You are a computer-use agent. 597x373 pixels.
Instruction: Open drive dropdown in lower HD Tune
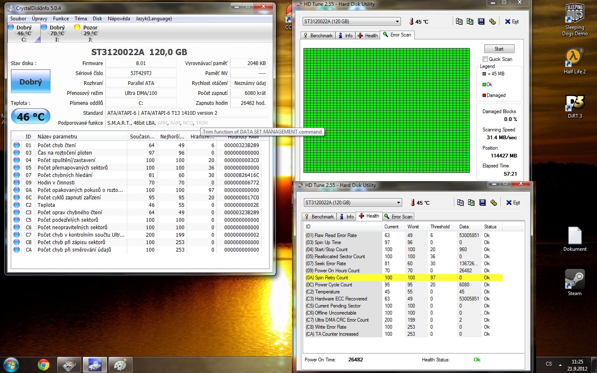coord(399,203)
